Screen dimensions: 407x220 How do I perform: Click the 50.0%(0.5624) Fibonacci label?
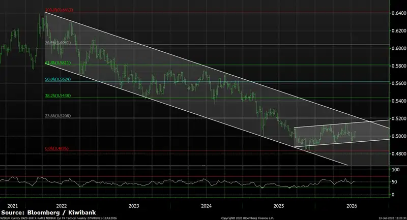57,79
